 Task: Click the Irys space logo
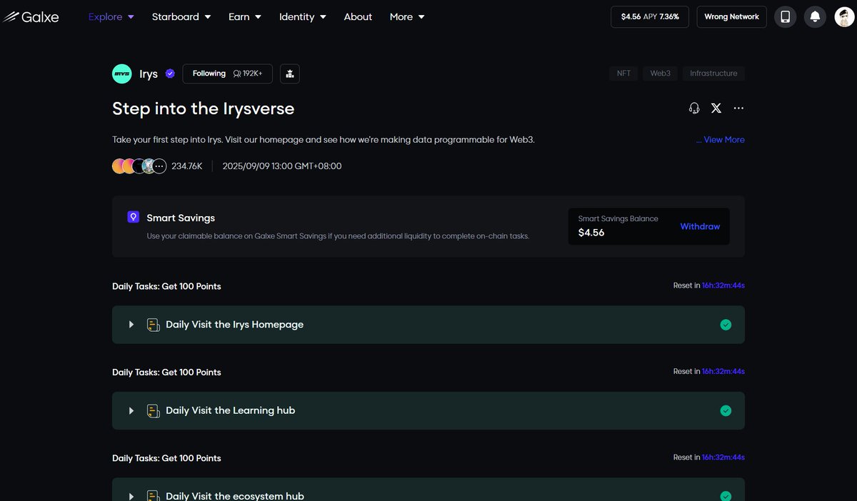point(122,74)
